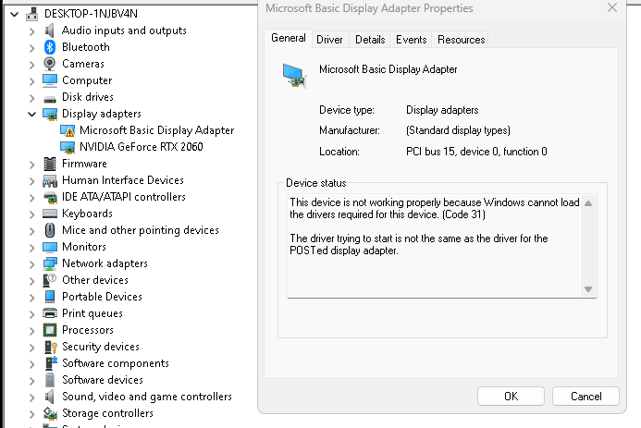Click the Disk drives icon
This screenshot has height=428, width=641.
tap(50, 99)
